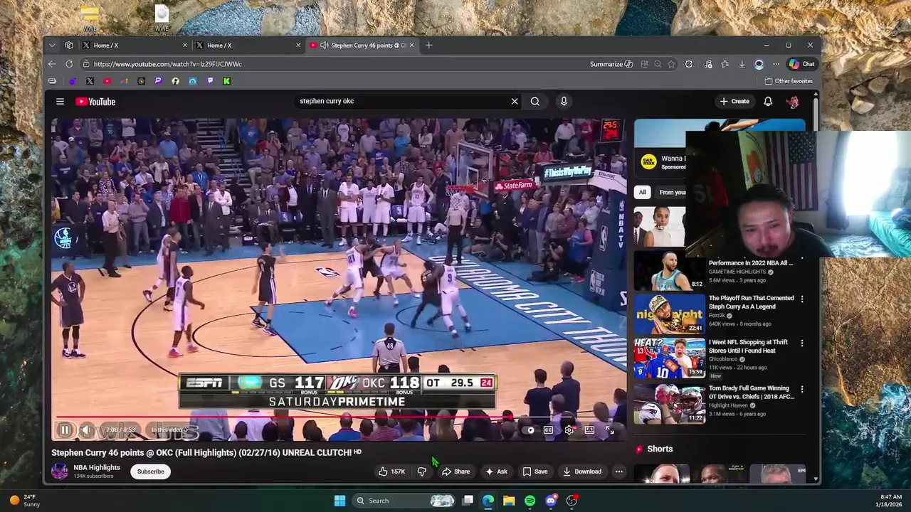
Task: Start voice search with microphone
Action: coord(564,101)
